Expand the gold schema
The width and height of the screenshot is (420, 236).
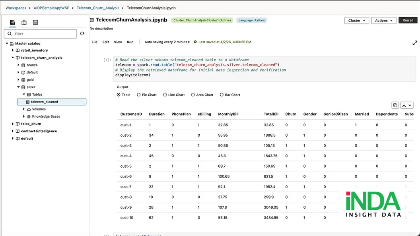18,80
